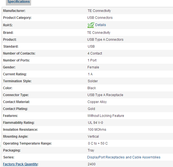The image size is (173, 167).
Task: Click the 0 C to + 50 C value
Action: (98, 143)
